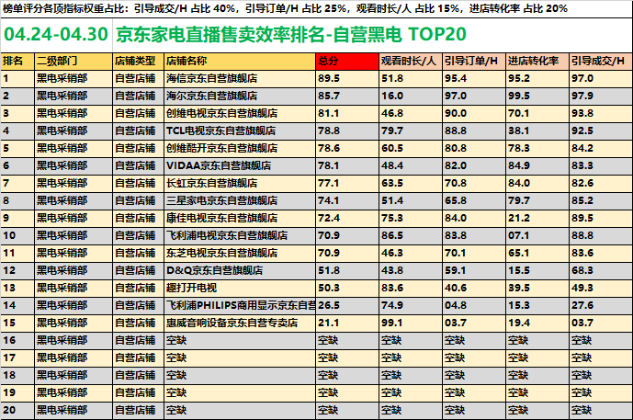
Task: Click the title 京东家电直播售卖效率排名-自营黑电 TOP20
Action: 291,34
